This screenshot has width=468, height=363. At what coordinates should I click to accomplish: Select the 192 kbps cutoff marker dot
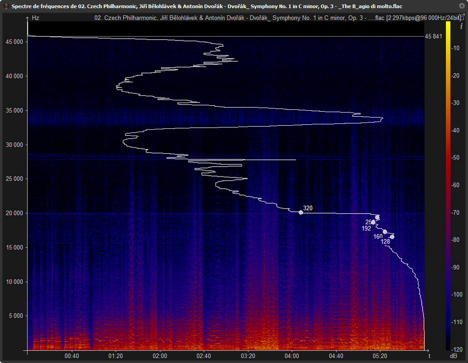tap(373, 222)
